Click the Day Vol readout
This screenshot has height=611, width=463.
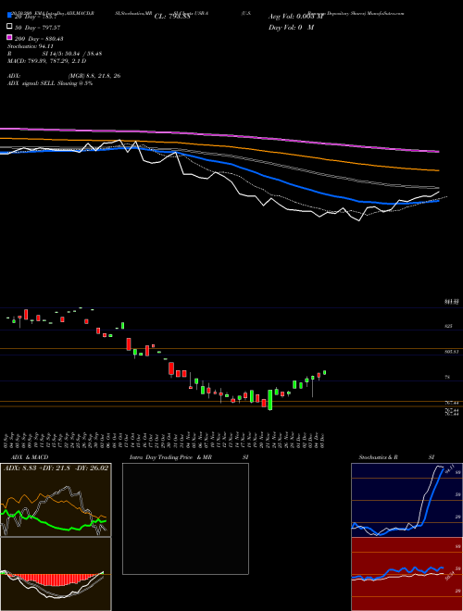tap(291, 27)
